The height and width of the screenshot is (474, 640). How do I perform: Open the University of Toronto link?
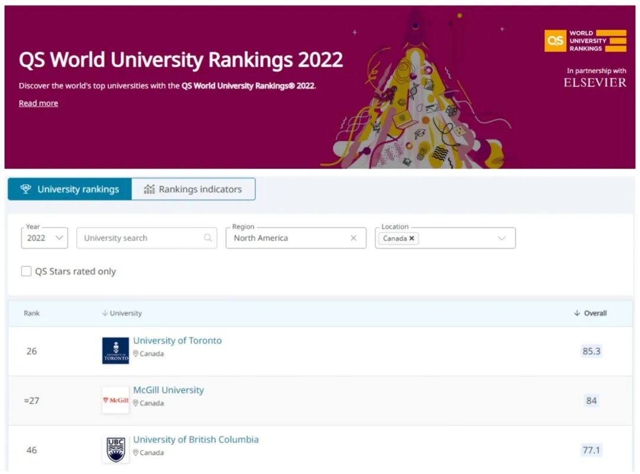click(177, 341)
